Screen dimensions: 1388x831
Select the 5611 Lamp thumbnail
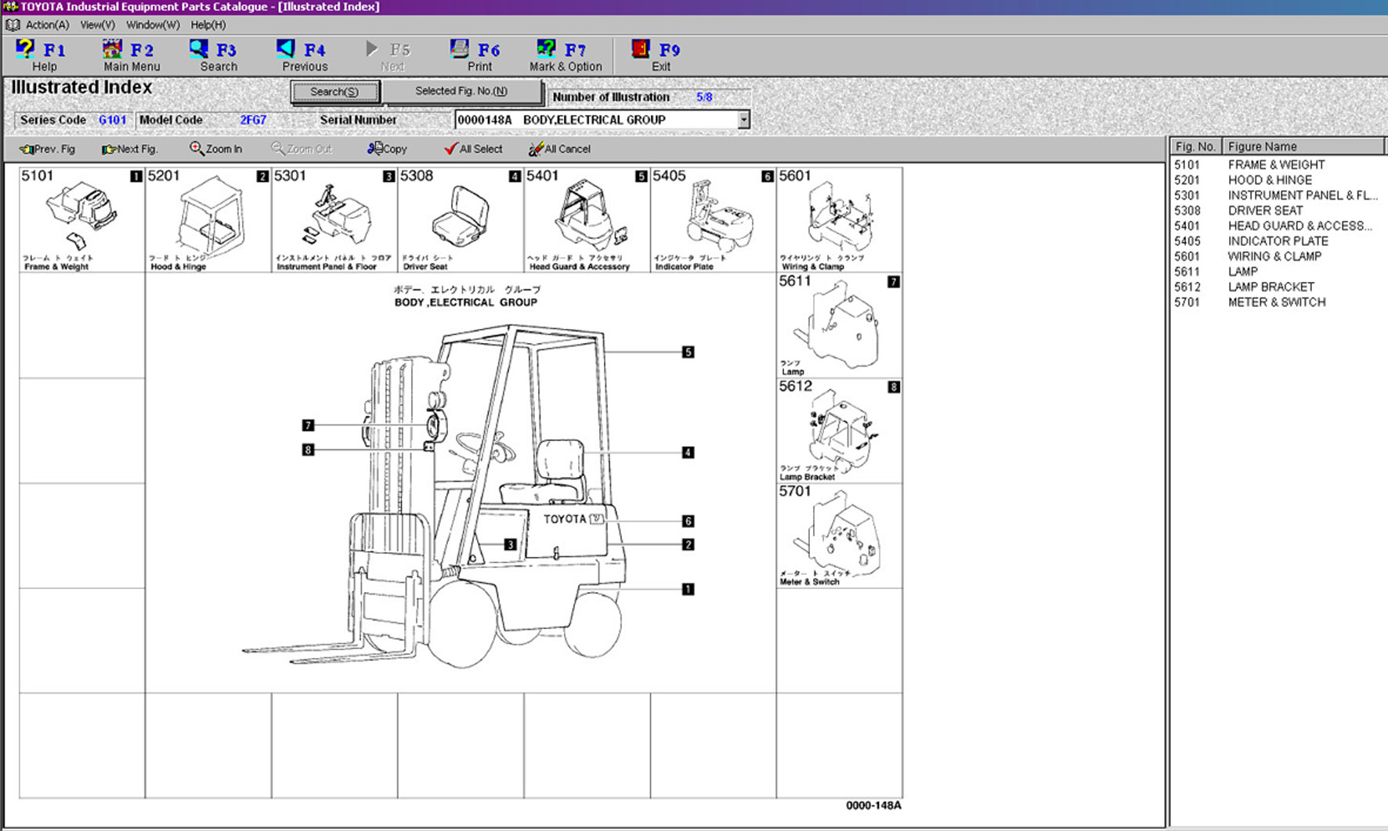(x=838, y=325)
